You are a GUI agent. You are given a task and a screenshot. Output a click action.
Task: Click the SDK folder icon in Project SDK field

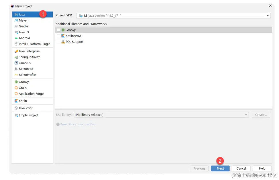click(x=81, y=16)
